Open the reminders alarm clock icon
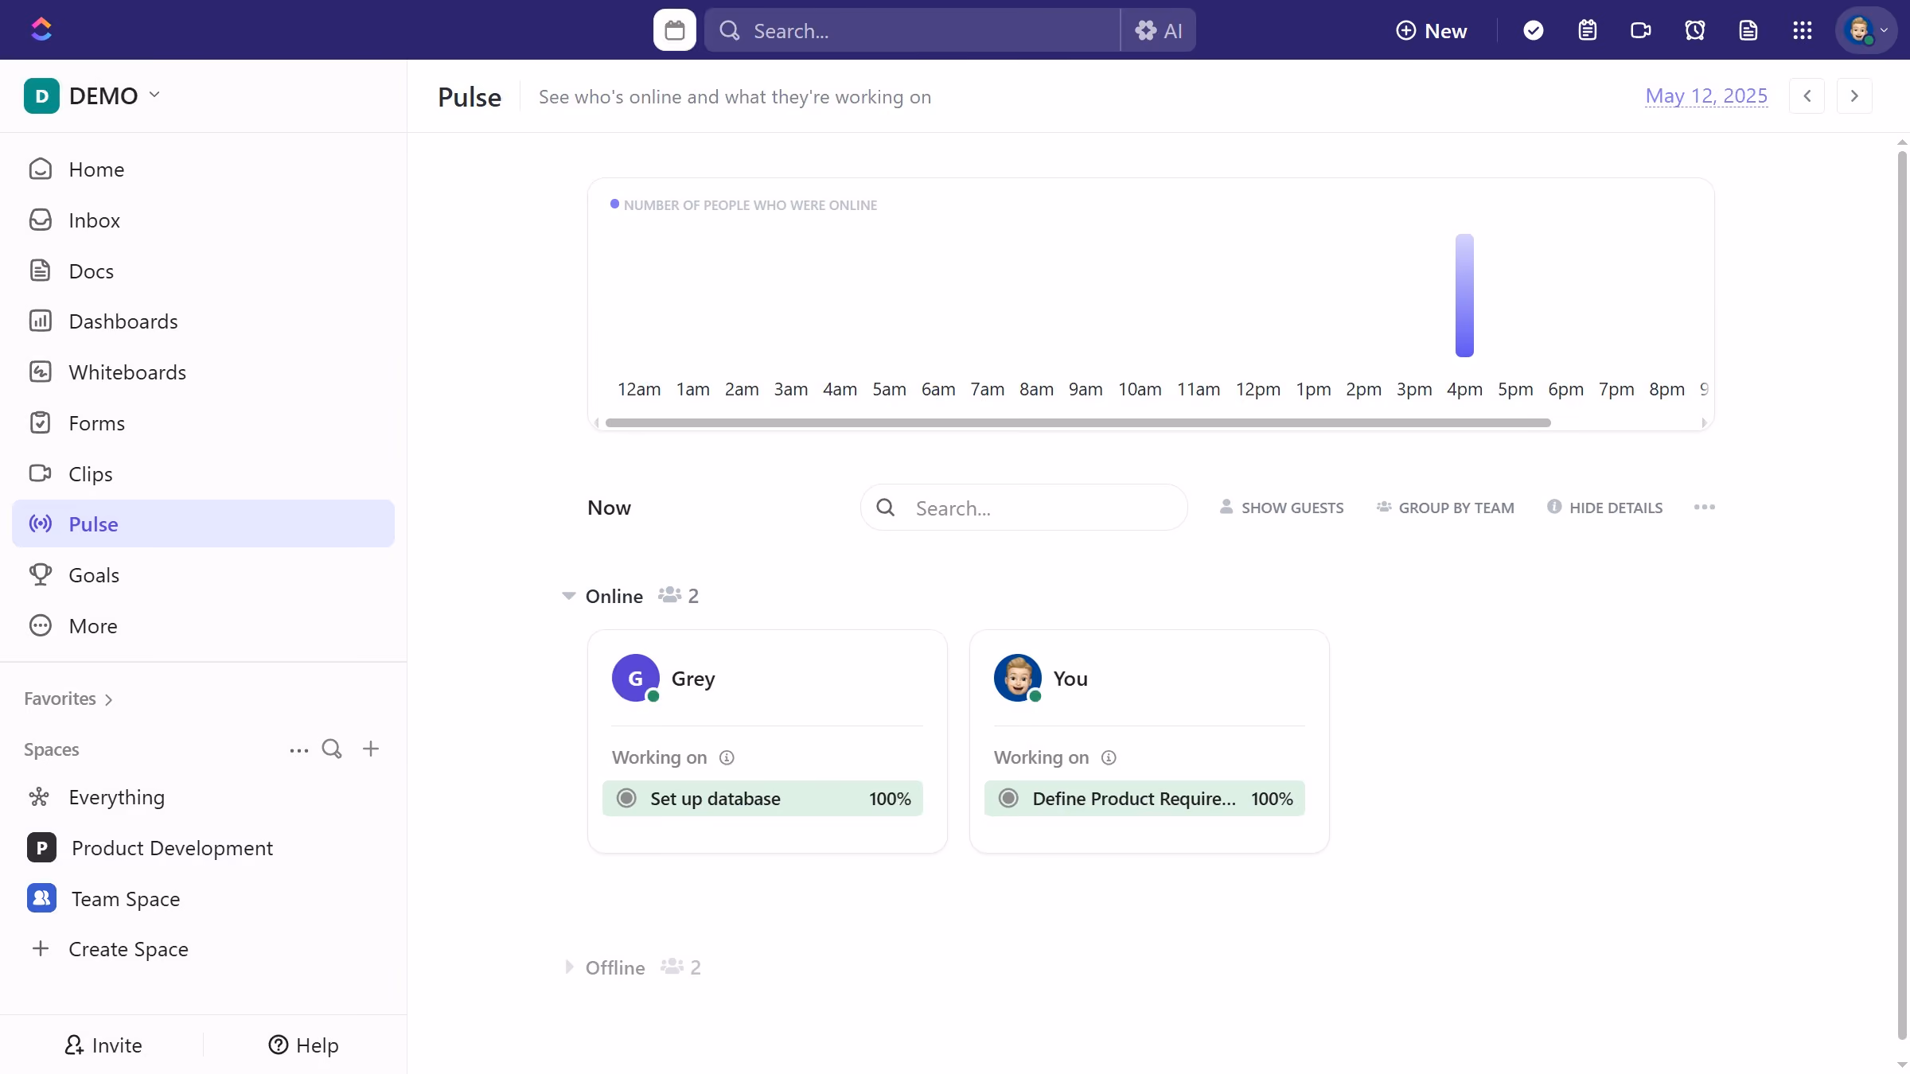This screenshot has height=1074, width=1910. click(1694, 30)
